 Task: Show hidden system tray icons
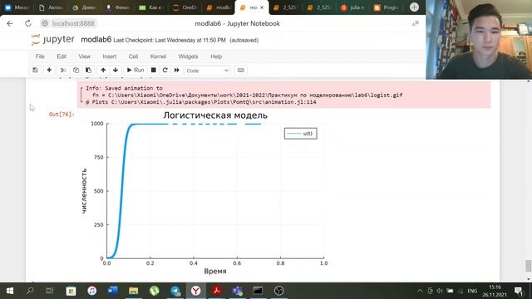(420, 291)
